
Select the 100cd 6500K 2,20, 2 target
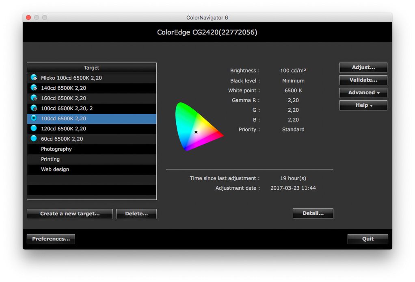point(92,108)
